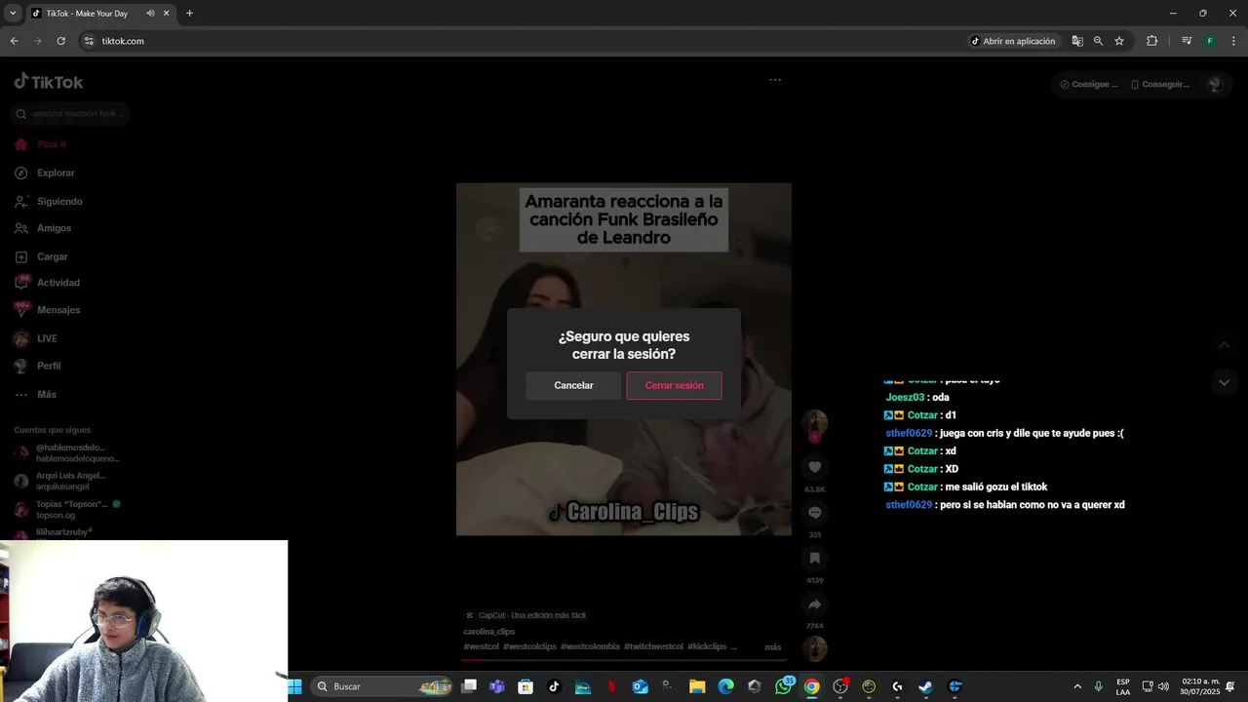Viewport: 1248px width, 702px height.
Task: Reload the page
Action: click(61, 41)
